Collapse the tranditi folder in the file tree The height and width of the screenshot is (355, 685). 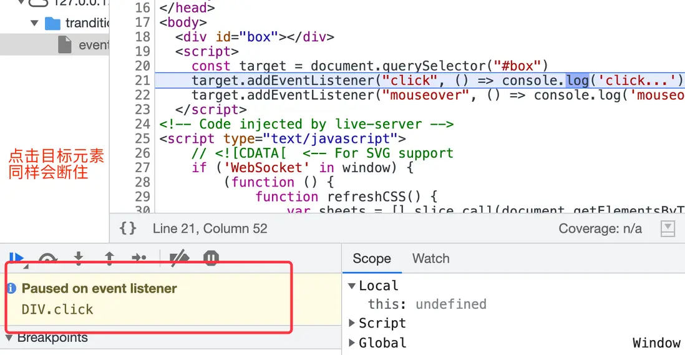34,22
